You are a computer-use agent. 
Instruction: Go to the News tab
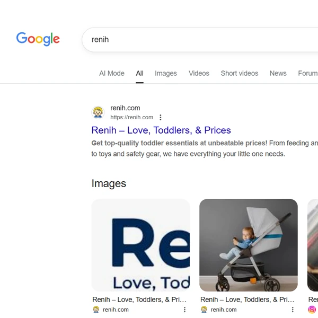coord(278,73)
